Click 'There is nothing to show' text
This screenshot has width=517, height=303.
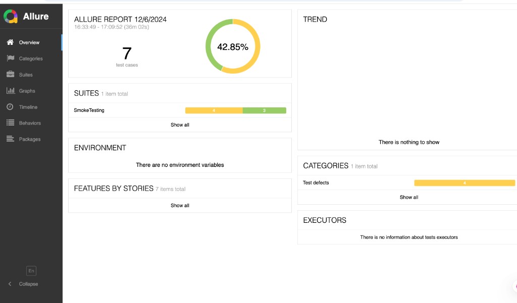[409, 142]
